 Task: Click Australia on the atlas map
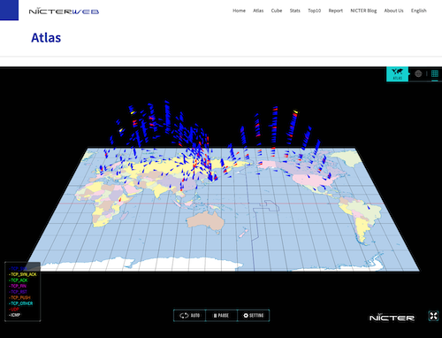[206, 220]
